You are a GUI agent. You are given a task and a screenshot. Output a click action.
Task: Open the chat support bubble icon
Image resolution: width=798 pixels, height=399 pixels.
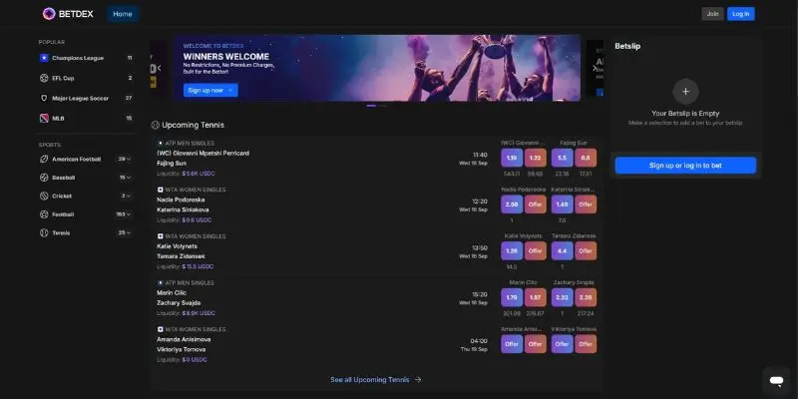coord(776,380)
